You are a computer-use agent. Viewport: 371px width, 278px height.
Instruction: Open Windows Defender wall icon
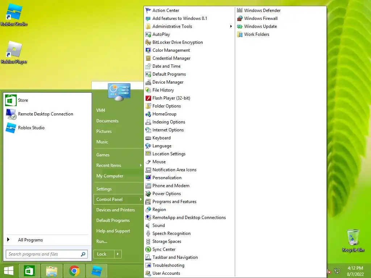point(240,10)
